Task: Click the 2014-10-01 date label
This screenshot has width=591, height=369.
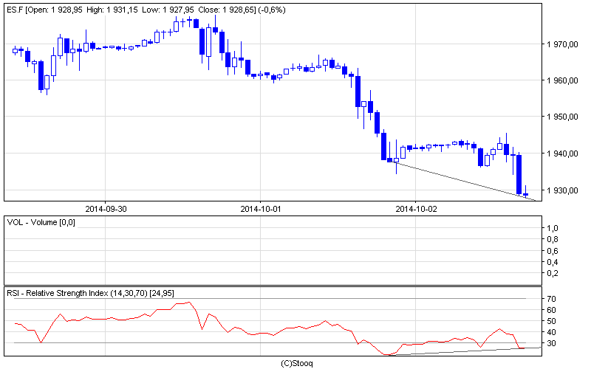Action: coord(261,209)
